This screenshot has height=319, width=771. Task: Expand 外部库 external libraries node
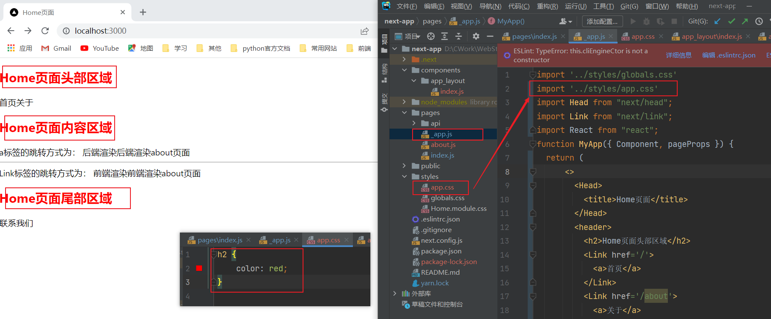click(x=395, y=294)
